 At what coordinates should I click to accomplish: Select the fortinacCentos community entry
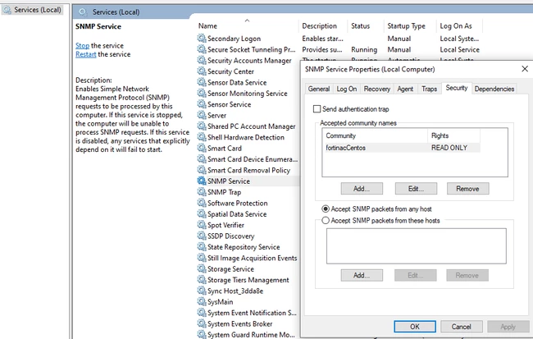pos(346,148)
